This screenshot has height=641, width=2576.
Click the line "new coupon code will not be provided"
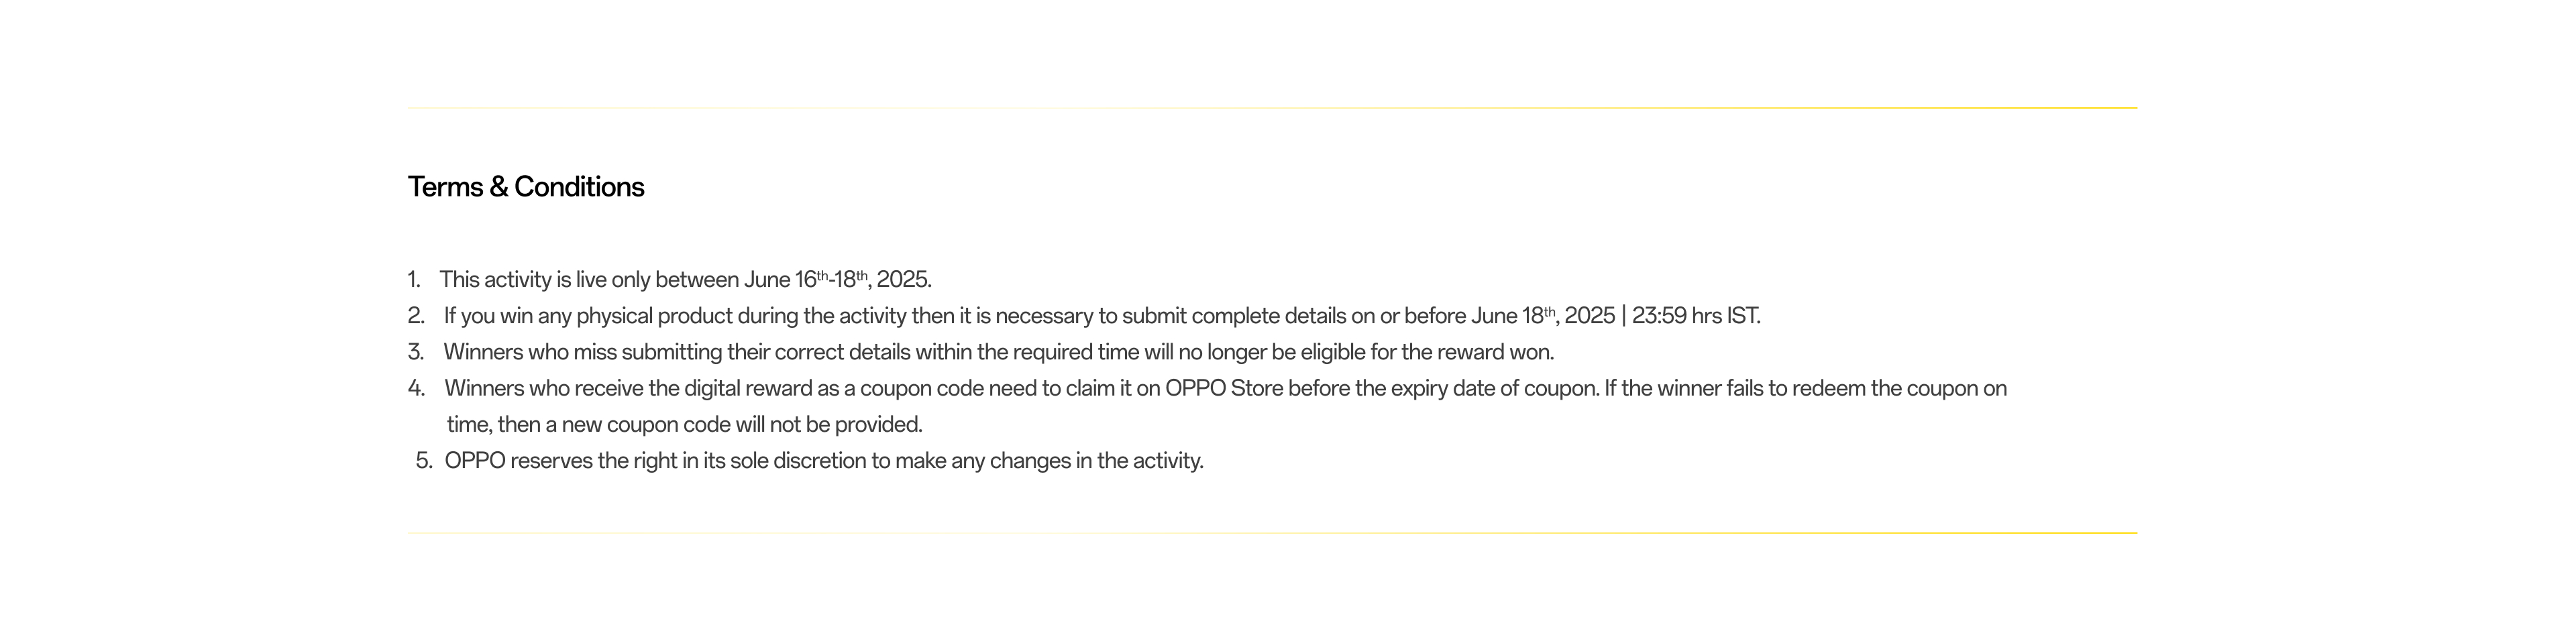pyautogui.click(x=684, y=425)
